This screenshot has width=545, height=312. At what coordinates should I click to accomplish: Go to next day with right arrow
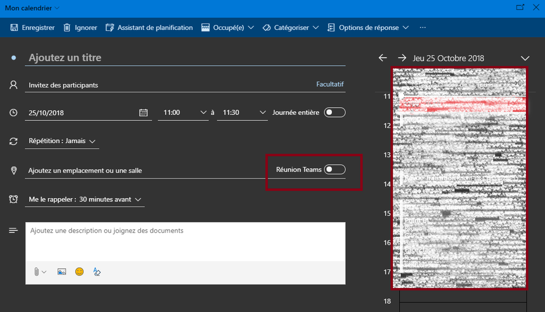402,58
